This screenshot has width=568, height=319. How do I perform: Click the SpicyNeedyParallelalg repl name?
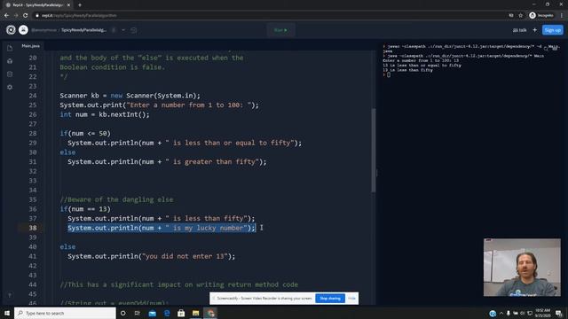tap(83, 30)
